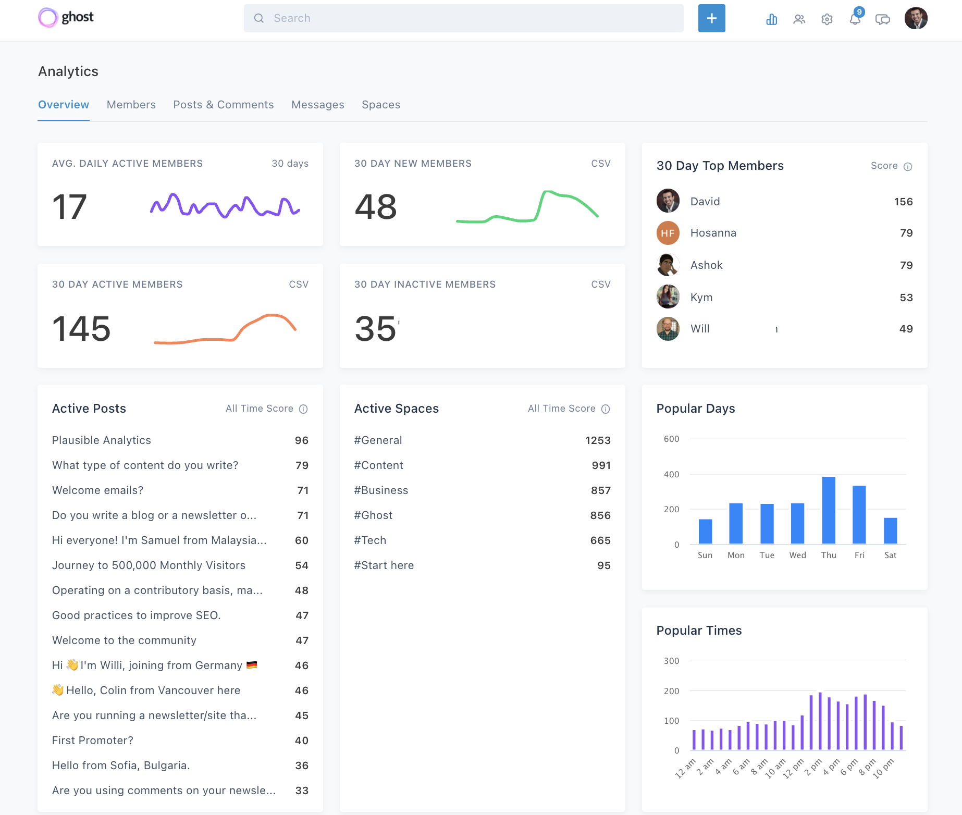The width and height of the screenshot is (962, 815).
Task: Open the Plausible Analytics post
Action: point(101,440)
